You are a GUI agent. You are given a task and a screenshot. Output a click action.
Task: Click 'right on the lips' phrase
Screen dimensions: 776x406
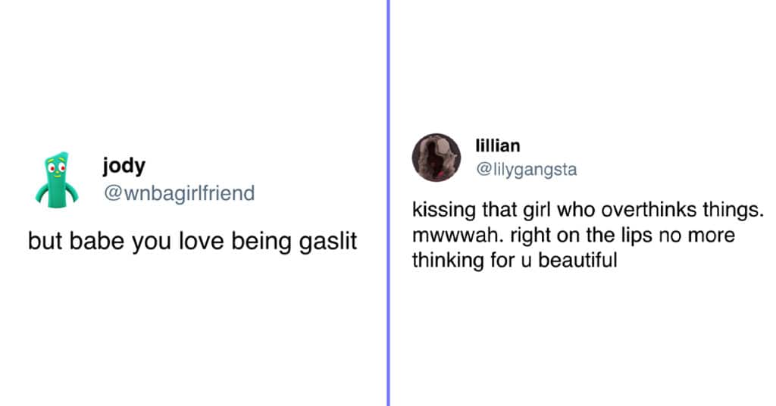[x=581, y=235]
